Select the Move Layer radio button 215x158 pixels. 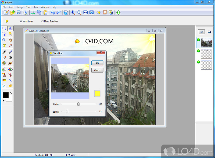click(x=21, y=21)
